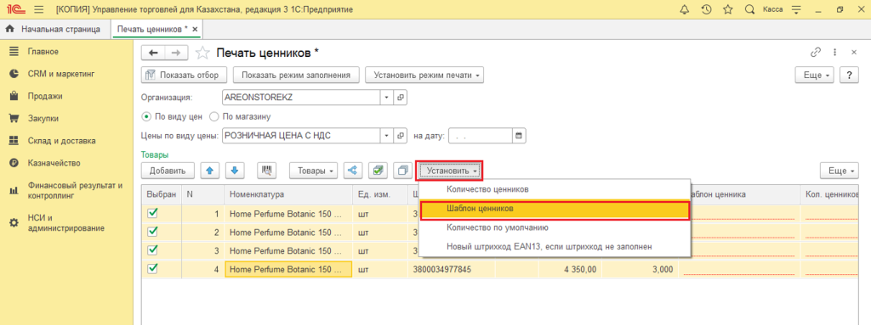Uncheck the checkbox in row 1
The image size is (871, 325).
point(153,213)
